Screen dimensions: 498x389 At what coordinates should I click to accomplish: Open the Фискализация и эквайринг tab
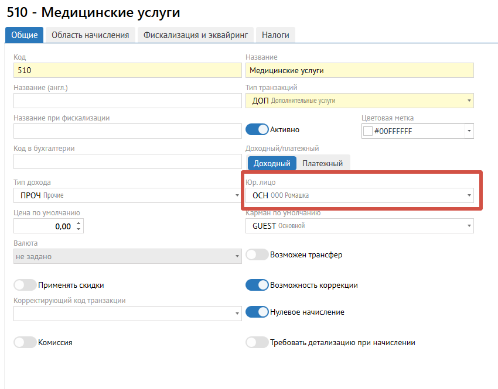(x=196, y=35)
